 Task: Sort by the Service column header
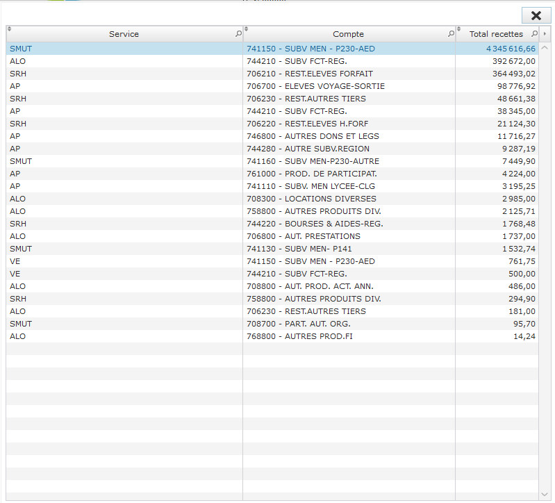124,34
